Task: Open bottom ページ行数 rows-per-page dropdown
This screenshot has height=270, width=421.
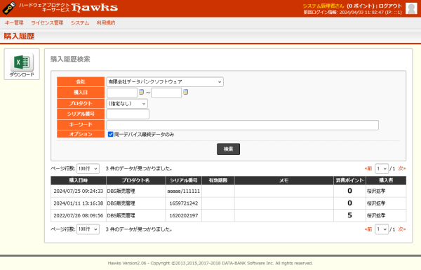Action: tap(88, 229)
